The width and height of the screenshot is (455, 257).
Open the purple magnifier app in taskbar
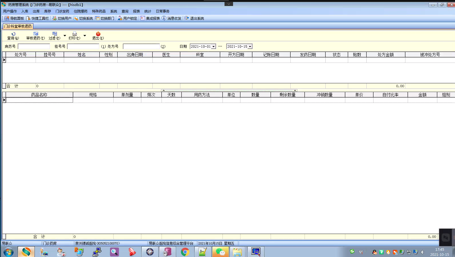pos(114,252)
